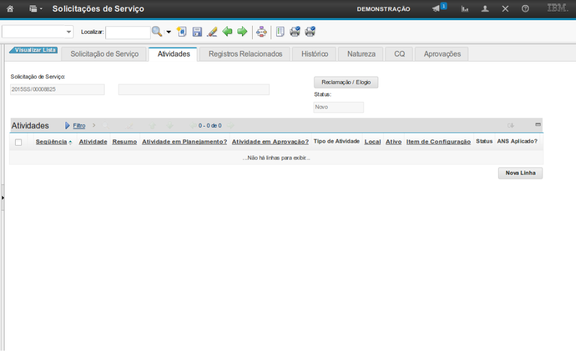Click the clear changes eraser icon

click(212, 32)
